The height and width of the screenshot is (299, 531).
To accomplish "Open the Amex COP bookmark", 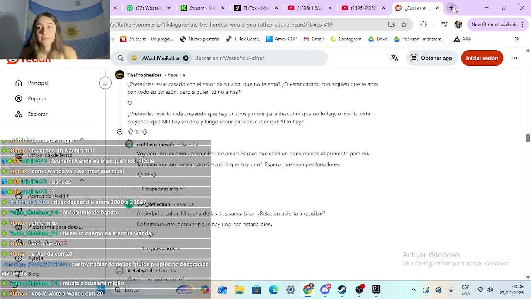I will click(x=281, y=39).
